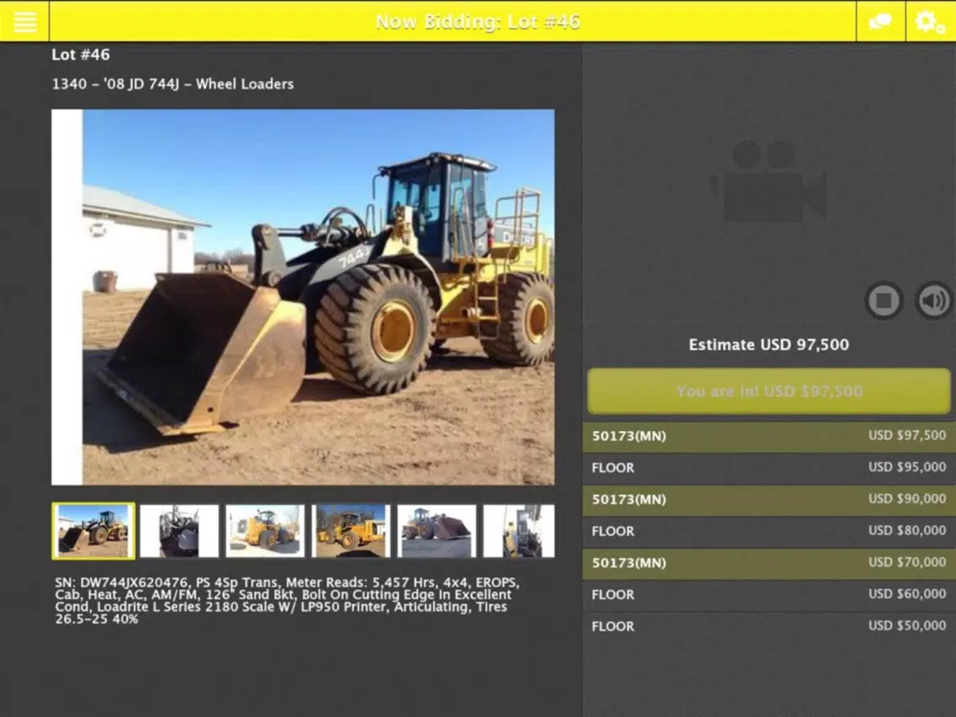
Task: Click the lot description starting 'SN: DW744JX620476'
Action: coord(287,601)
